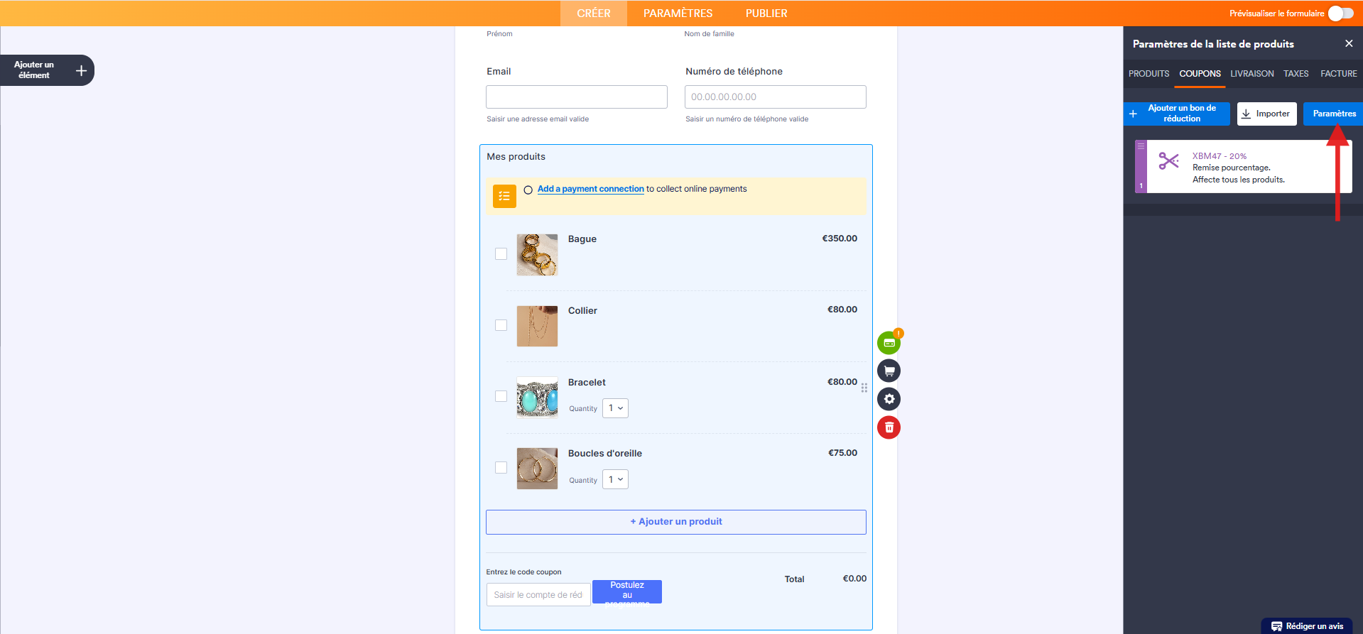Click Ajouter un bon de réduction button
Image resolution: width=1363 pixels, height=634 pixels.
pos(1177,114)
